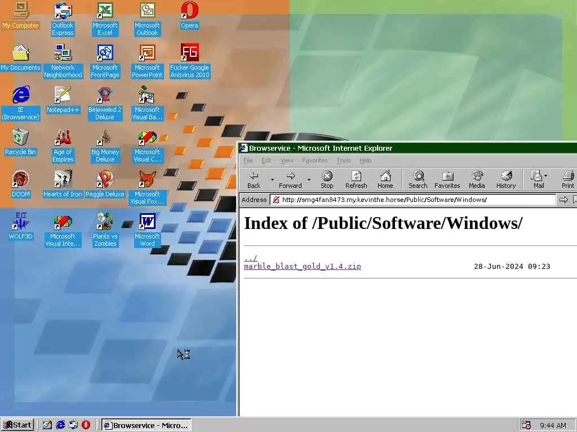This screenshot has width=577, height=432.
Task: Open the Search pane
Action: 418,179
